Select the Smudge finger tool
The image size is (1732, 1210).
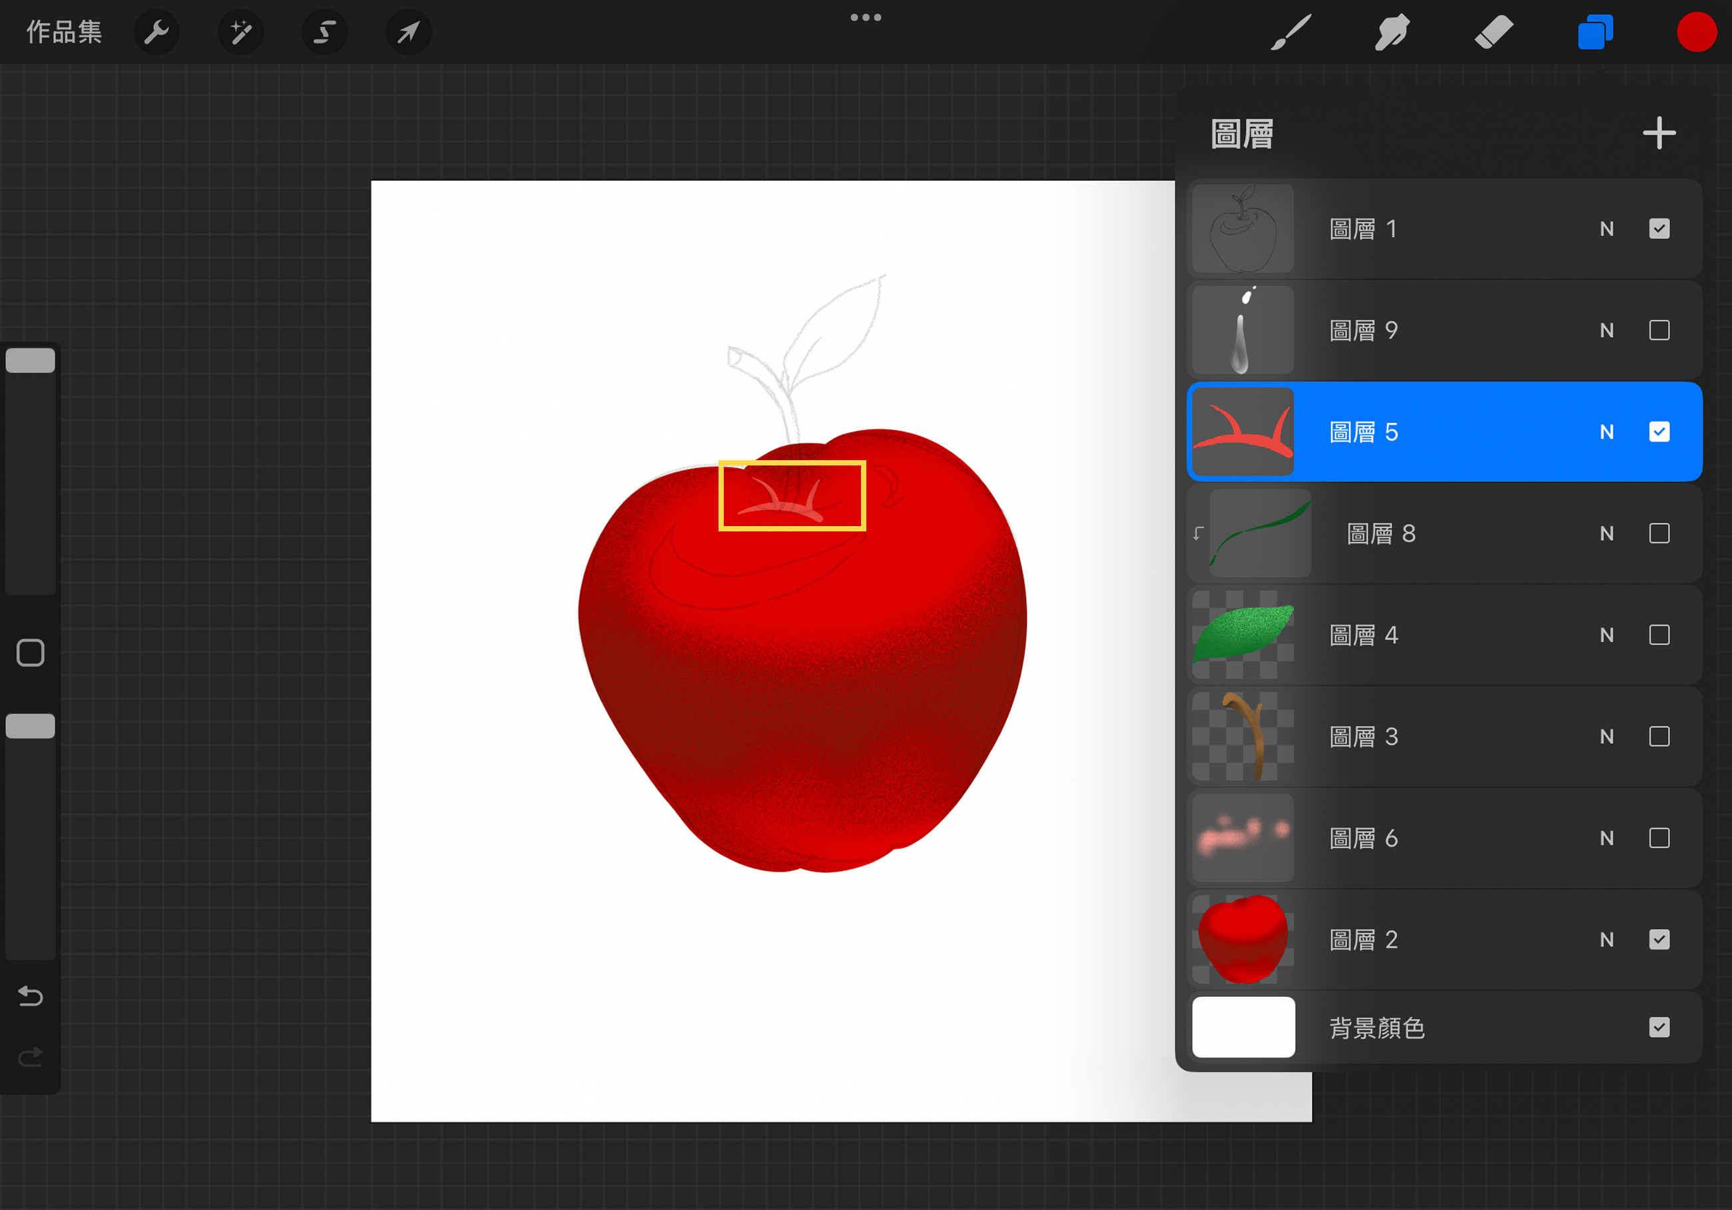click(1392, 33)
